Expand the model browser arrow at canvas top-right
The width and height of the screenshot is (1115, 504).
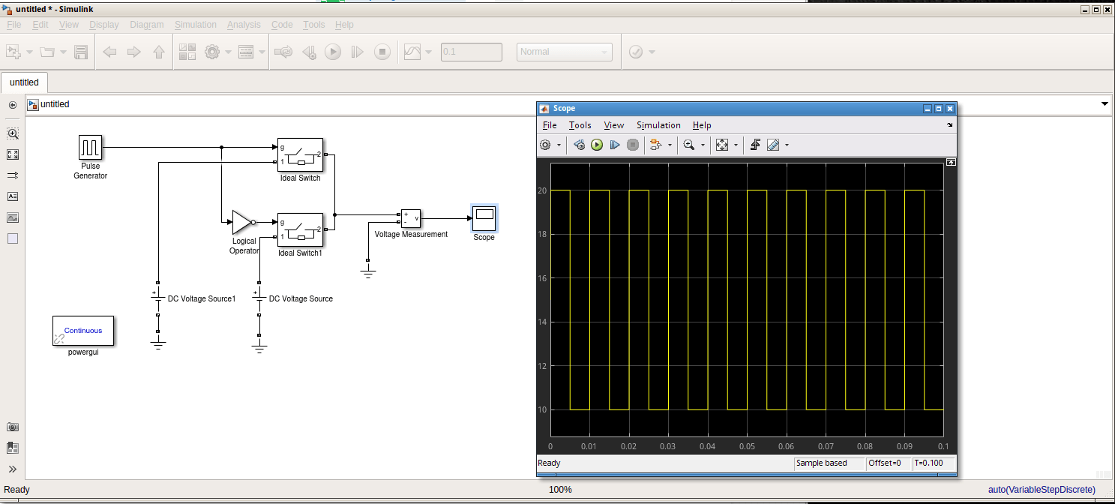pyautogui.click(x=1105, y=104)
